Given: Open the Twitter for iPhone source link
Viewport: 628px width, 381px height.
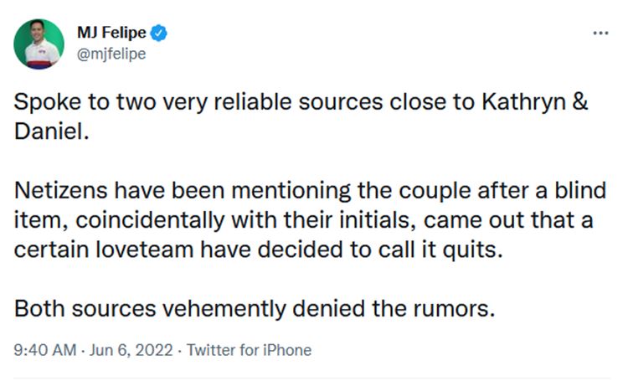Looking at the screenshot, I should pos(249,350).
